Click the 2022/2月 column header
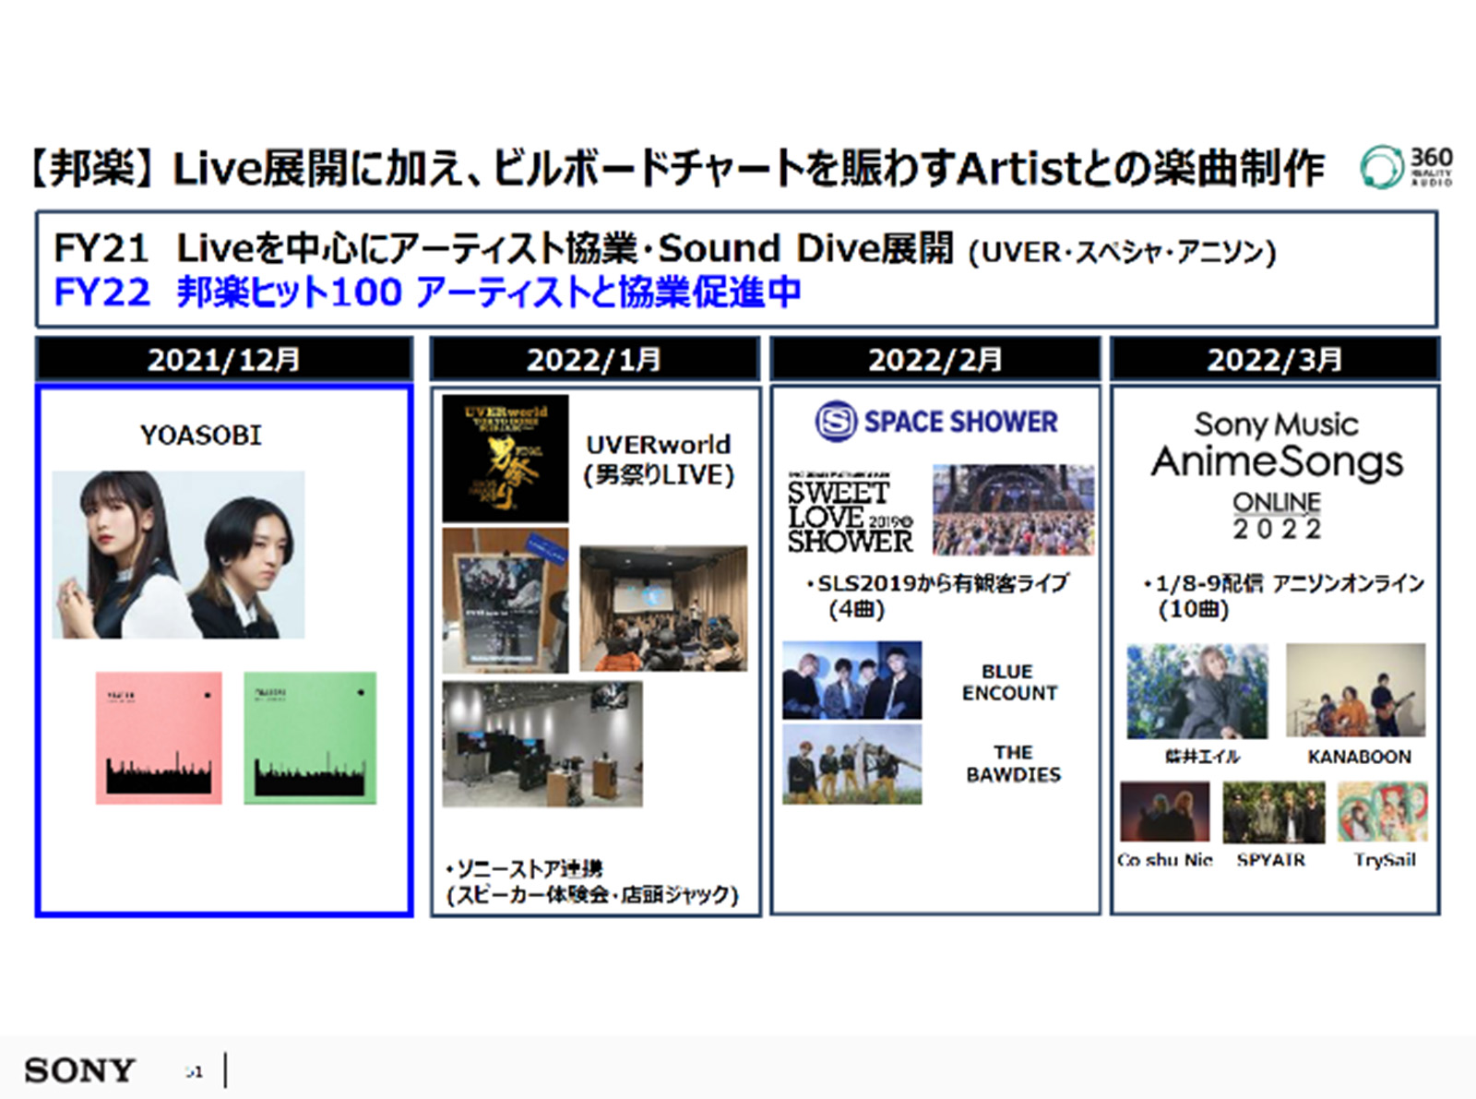 (x=935, y=359)
